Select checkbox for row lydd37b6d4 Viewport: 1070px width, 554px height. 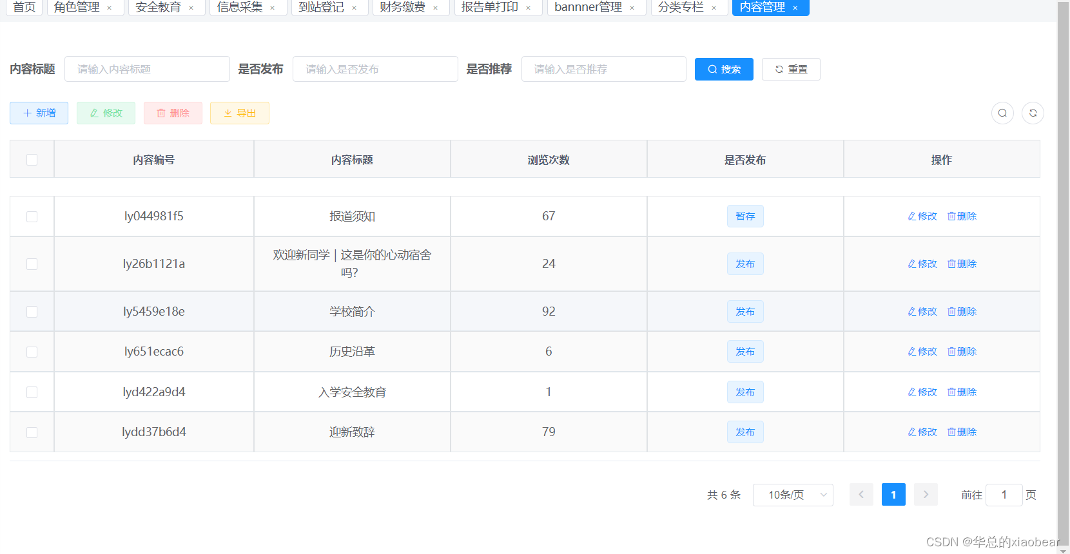pos(32,432)
